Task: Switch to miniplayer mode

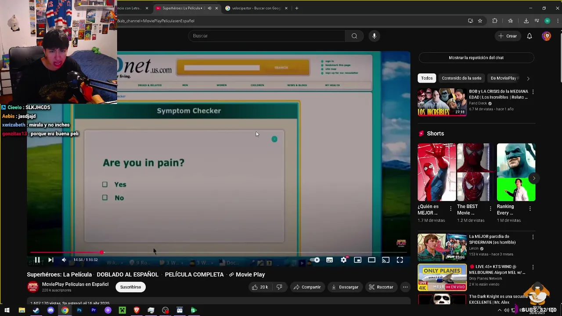Action: pos(358,260)
